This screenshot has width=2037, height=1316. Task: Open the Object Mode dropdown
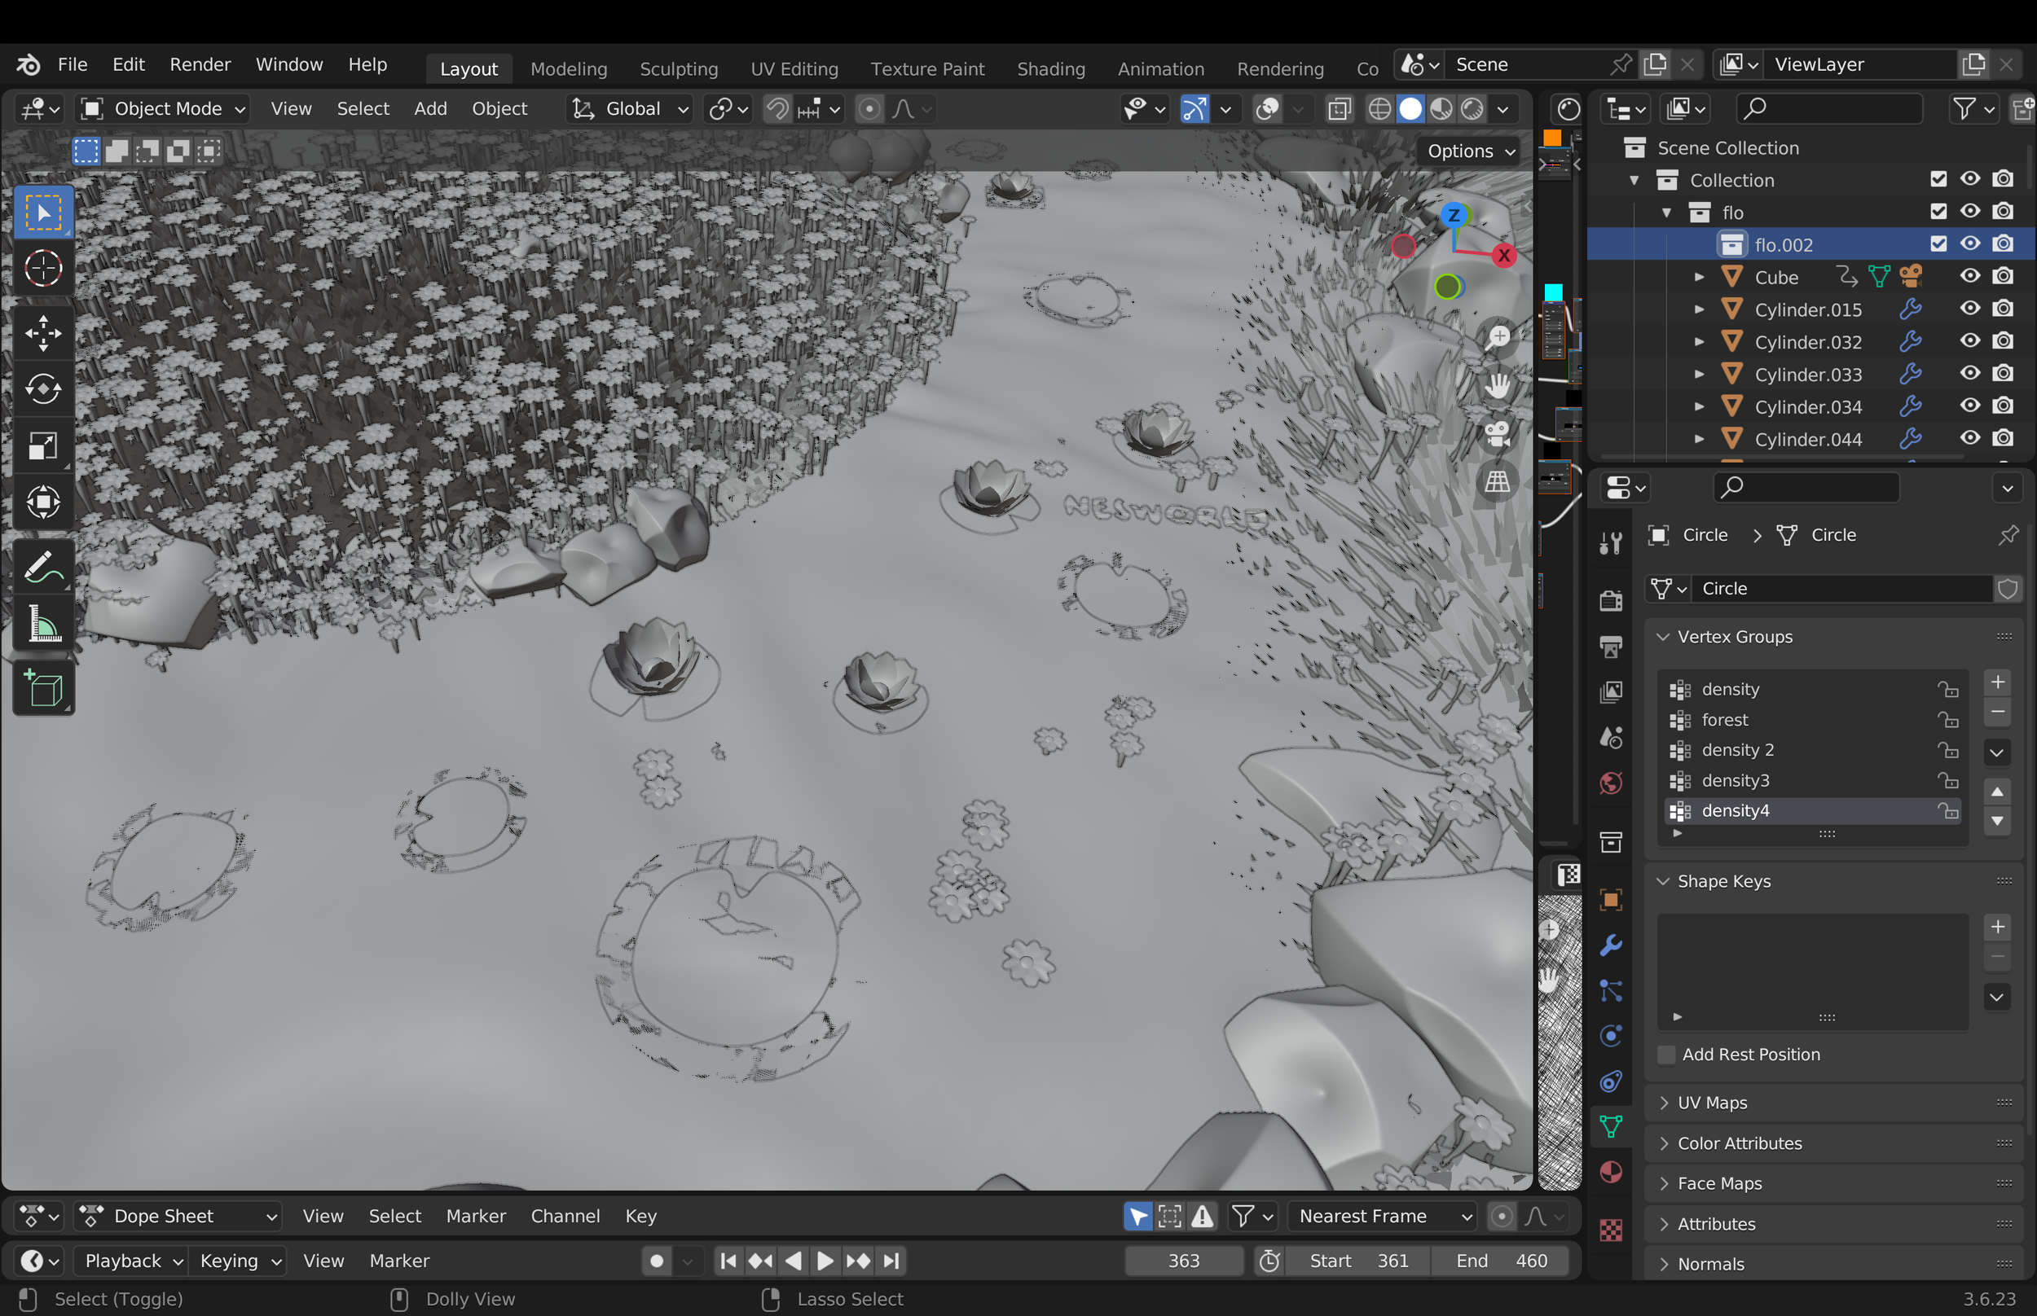[162, 108]
